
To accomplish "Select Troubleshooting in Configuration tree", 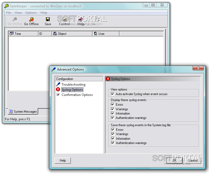I will click(x=74, y=85).
